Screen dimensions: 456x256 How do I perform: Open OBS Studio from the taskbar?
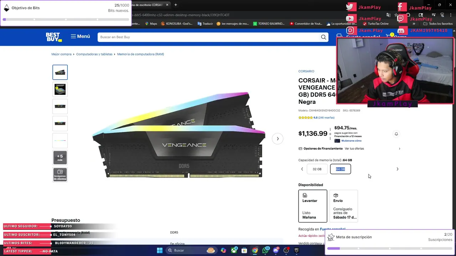[x=286, y=250]
